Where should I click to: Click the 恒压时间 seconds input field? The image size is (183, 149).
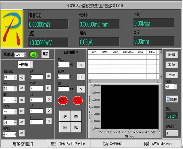[63, 77]
